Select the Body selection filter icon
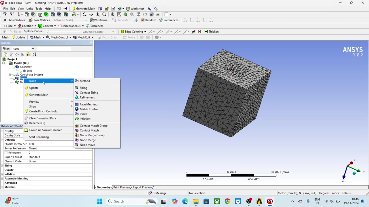 [x=46, y=14]
